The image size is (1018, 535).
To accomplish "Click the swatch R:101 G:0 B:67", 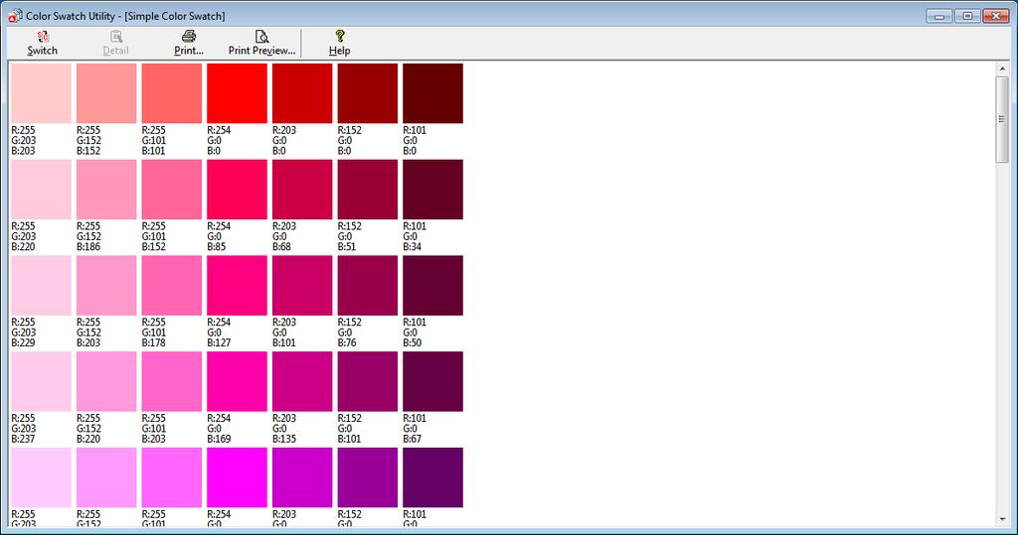I will (433, 381).
